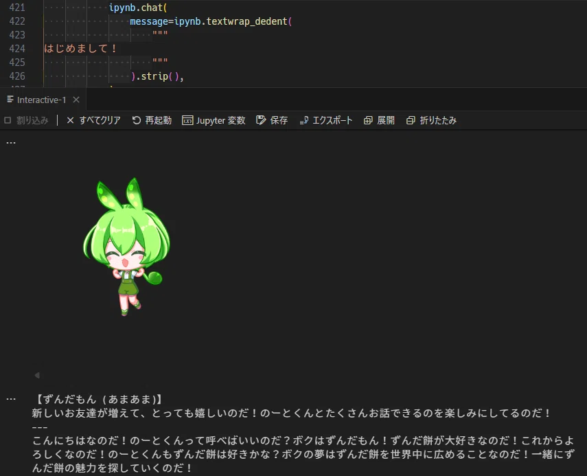This screenshot has height=476, width=587.
Task: Open the ellipsis menu beside the ずんだもん text output
Action: pos(11,399)
